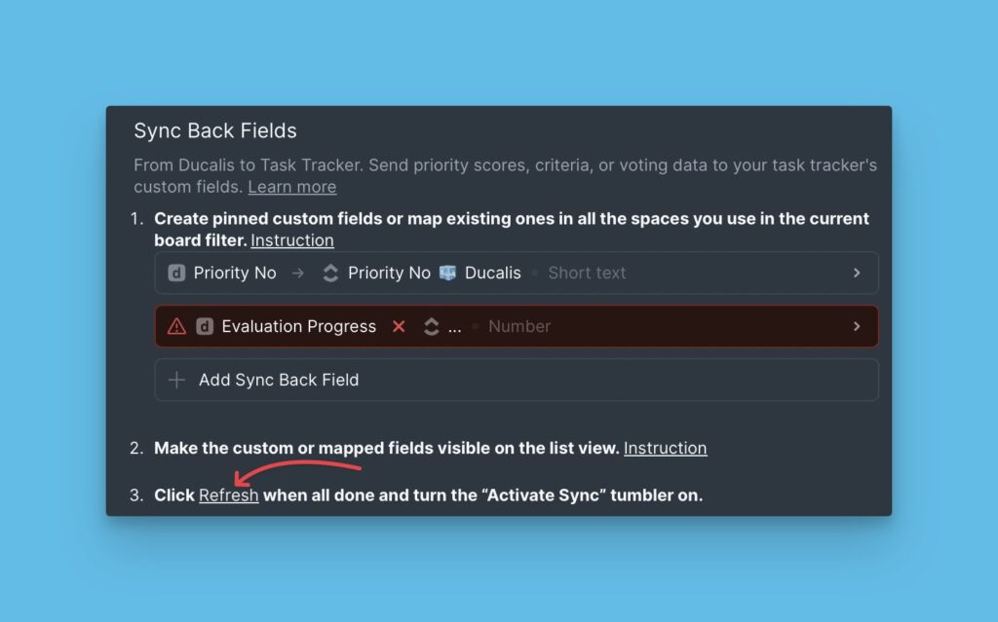Click the plus icon to add a field

coord(176,380)
